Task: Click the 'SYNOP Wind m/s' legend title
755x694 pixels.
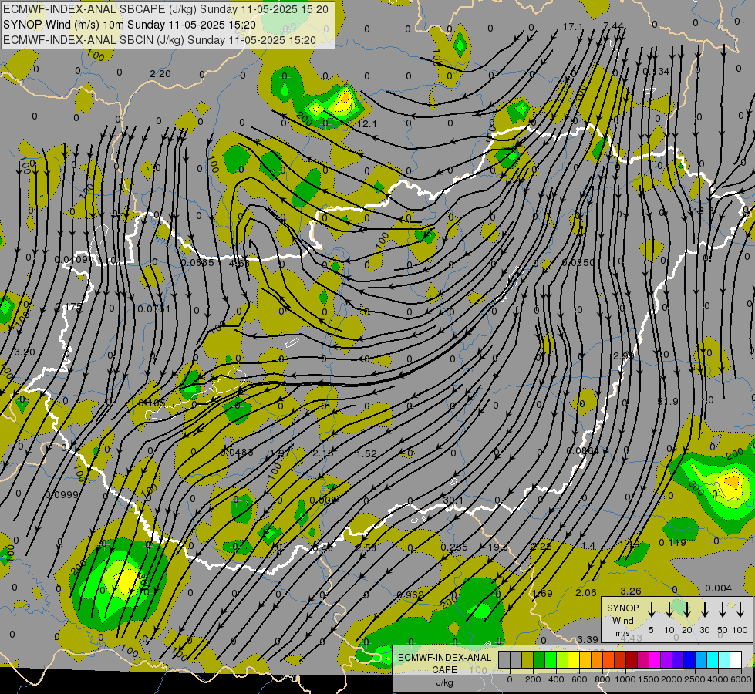Action: coord(622,620)
